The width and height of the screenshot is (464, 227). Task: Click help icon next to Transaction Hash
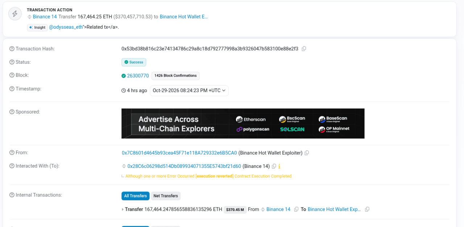click(12, 49)
